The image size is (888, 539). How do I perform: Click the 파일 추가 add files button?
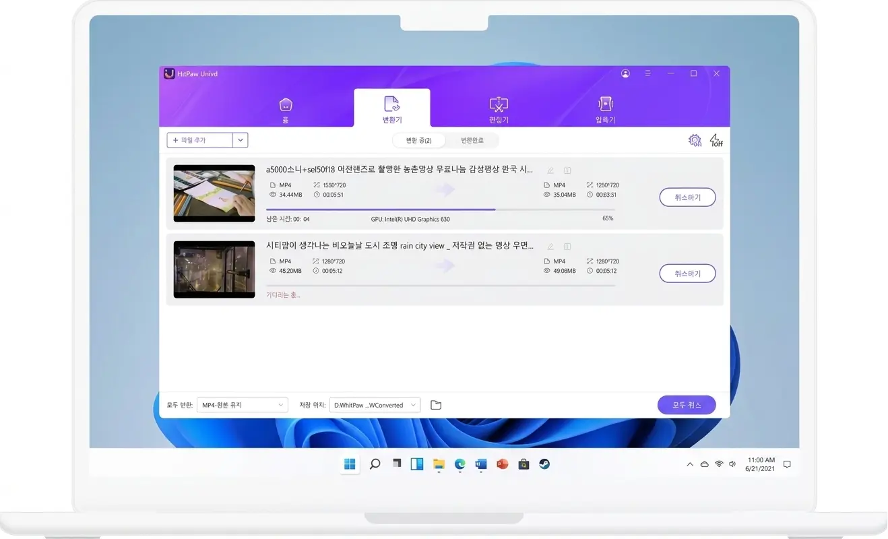point(200,140)
